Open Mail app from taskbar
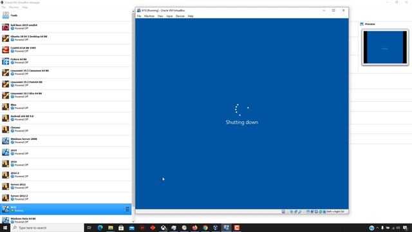The image size is (412, 232). tap(131, 227)
